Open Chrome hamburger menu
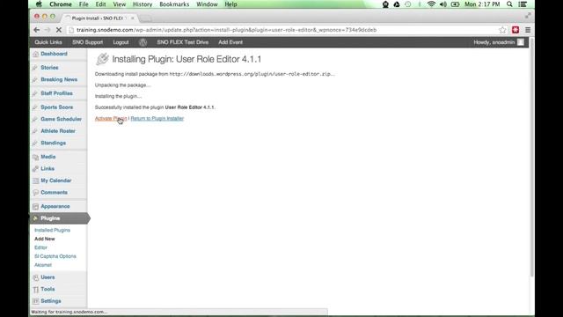The width and height of the screenshot is (563, 317). coord(528,30)
